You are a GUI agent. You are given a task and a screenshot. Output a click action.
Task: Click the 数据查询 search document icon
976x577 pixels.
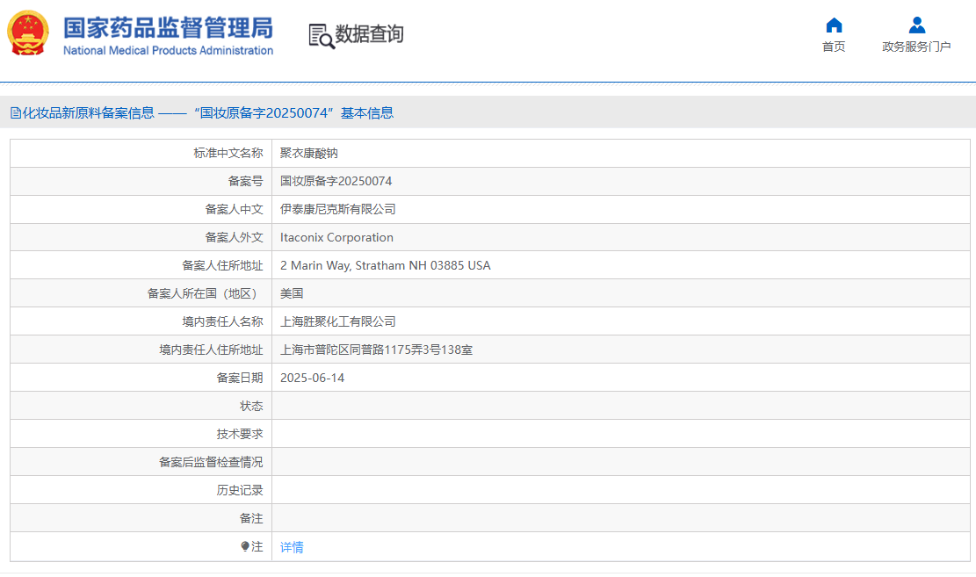pos(322,36)
